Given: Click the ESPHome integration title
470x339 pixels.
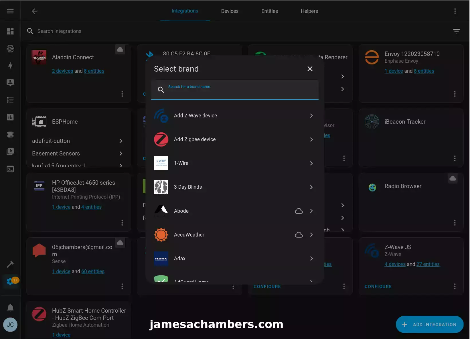Looking at the screenshot, I should point(65,122).
